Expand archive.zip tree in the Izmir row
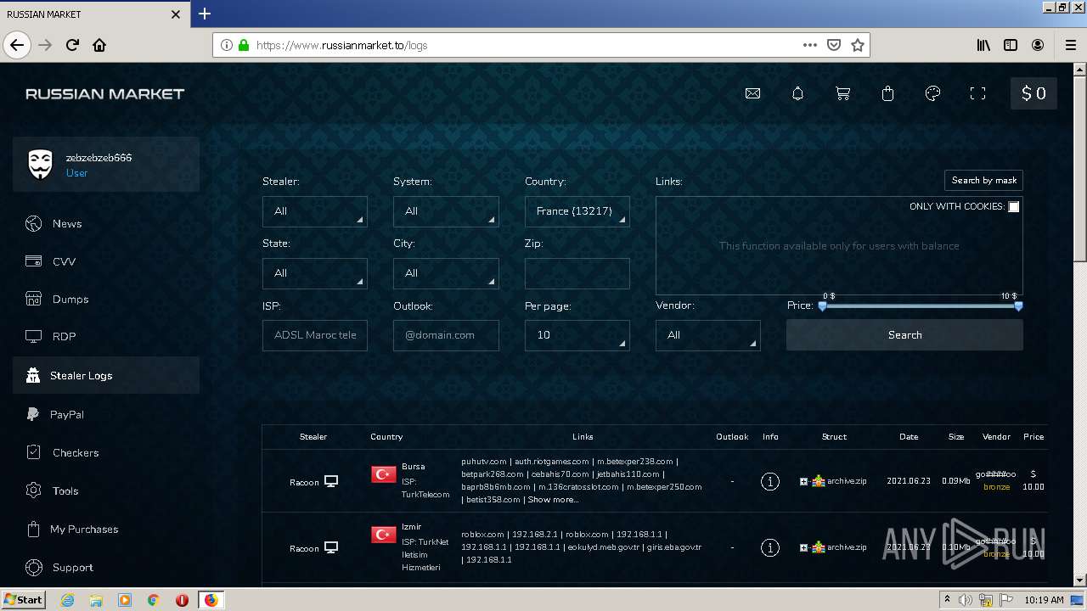The width and height of the screenshot is (1087, 611). point(803,547)
